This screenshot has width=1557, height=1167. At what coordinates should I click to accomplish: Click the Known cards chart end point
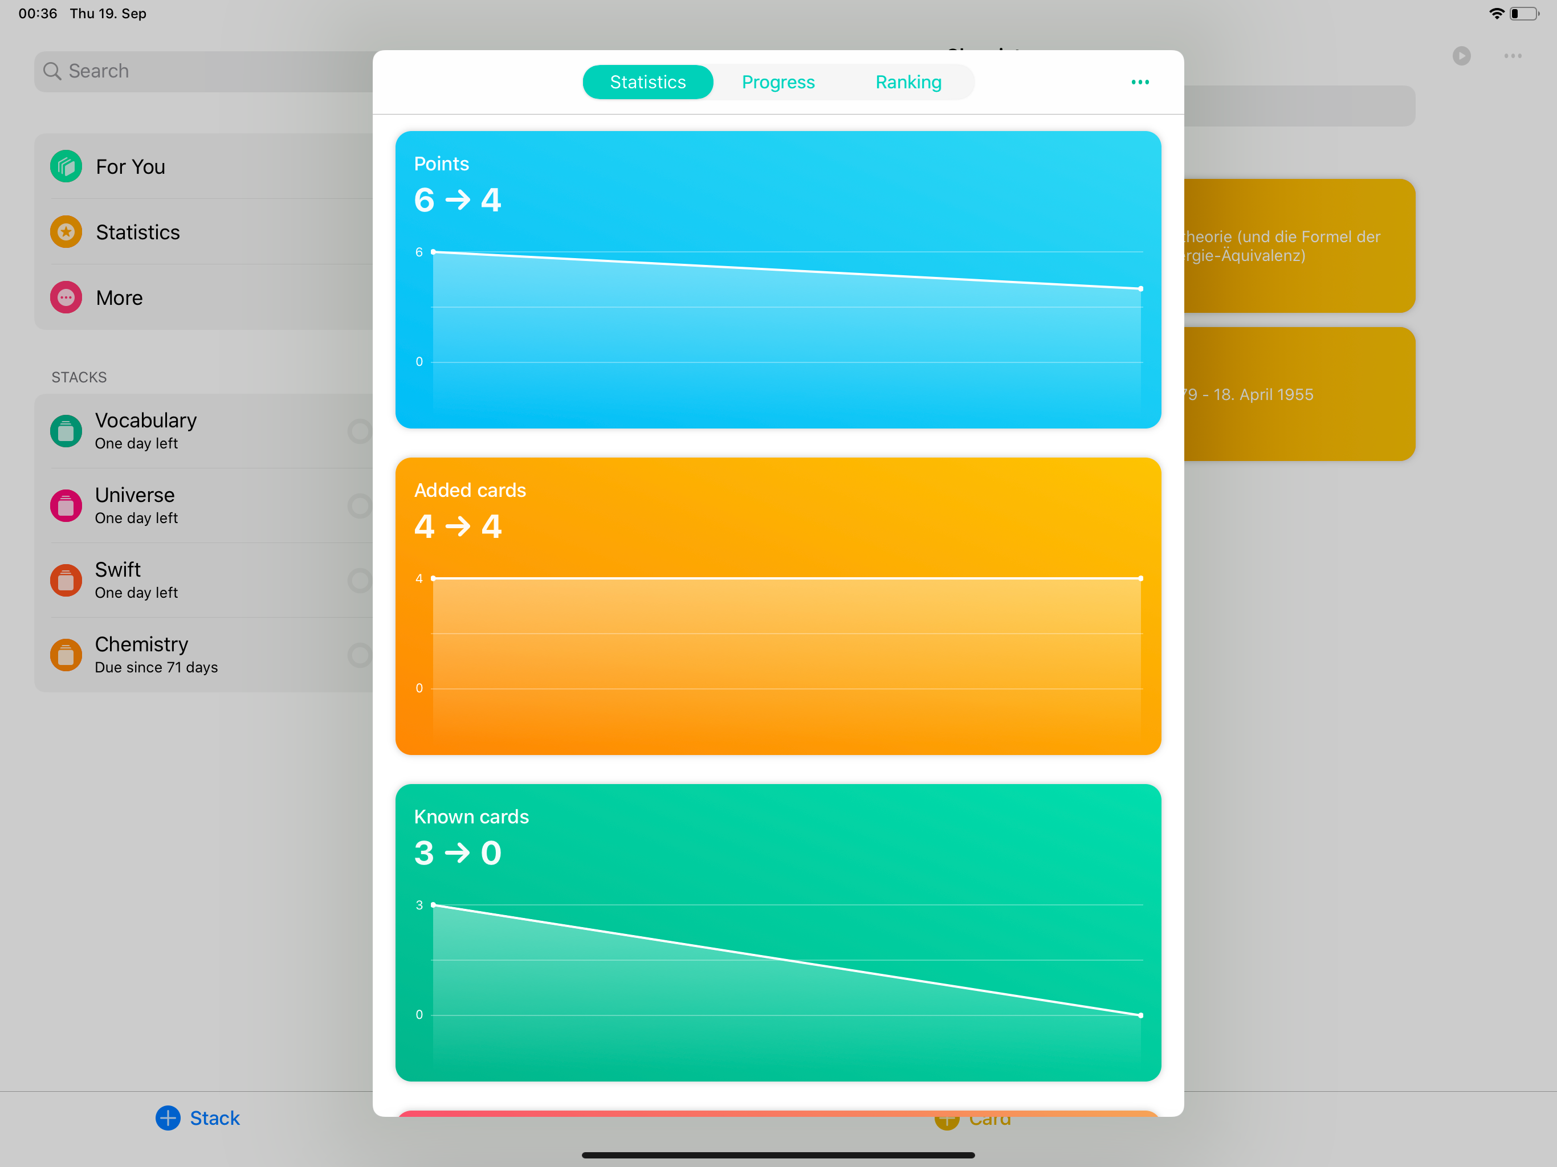click(1140, 1015)
